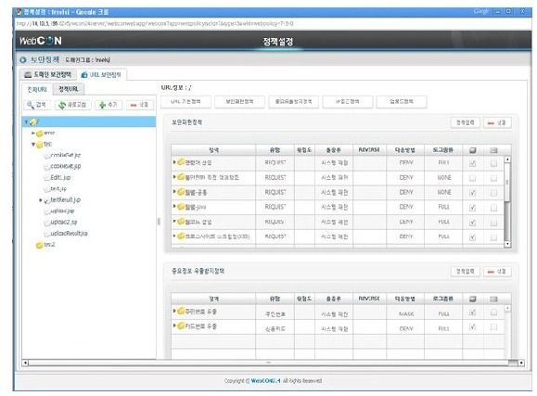This screenshot has height=396, width=537.
Task: Click the REVERSE column header in 보안패턴정책 table
Action: click(369, 150)
